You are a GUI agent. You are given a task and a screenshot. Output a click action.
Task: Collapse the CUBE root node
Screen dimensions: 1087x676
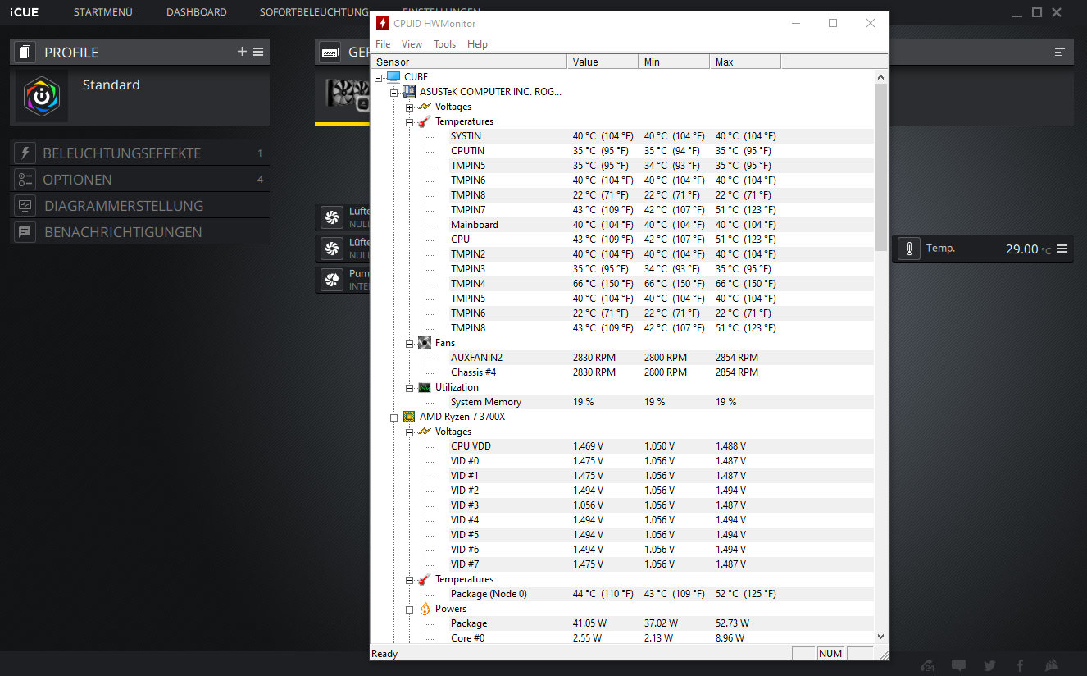(378, 77)
